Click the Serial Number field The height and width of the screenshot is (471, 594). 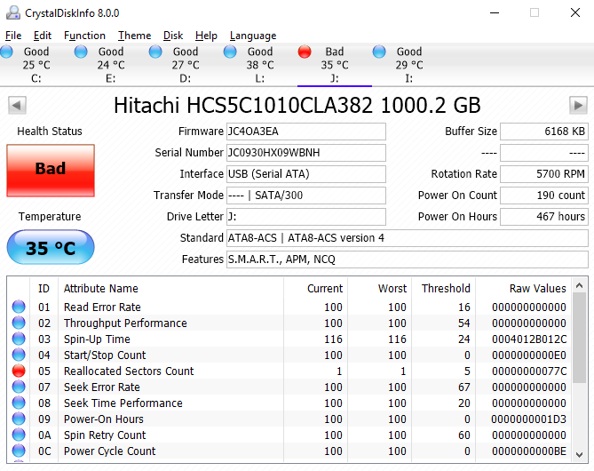click(306, 153)
